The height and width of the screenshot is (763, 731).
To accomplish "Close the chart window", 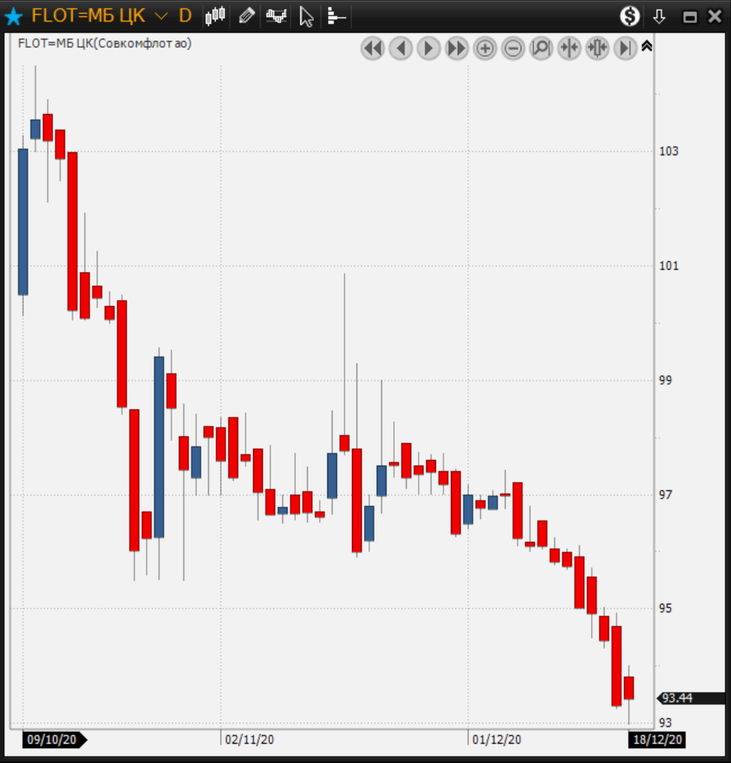I will click(715, 16).
